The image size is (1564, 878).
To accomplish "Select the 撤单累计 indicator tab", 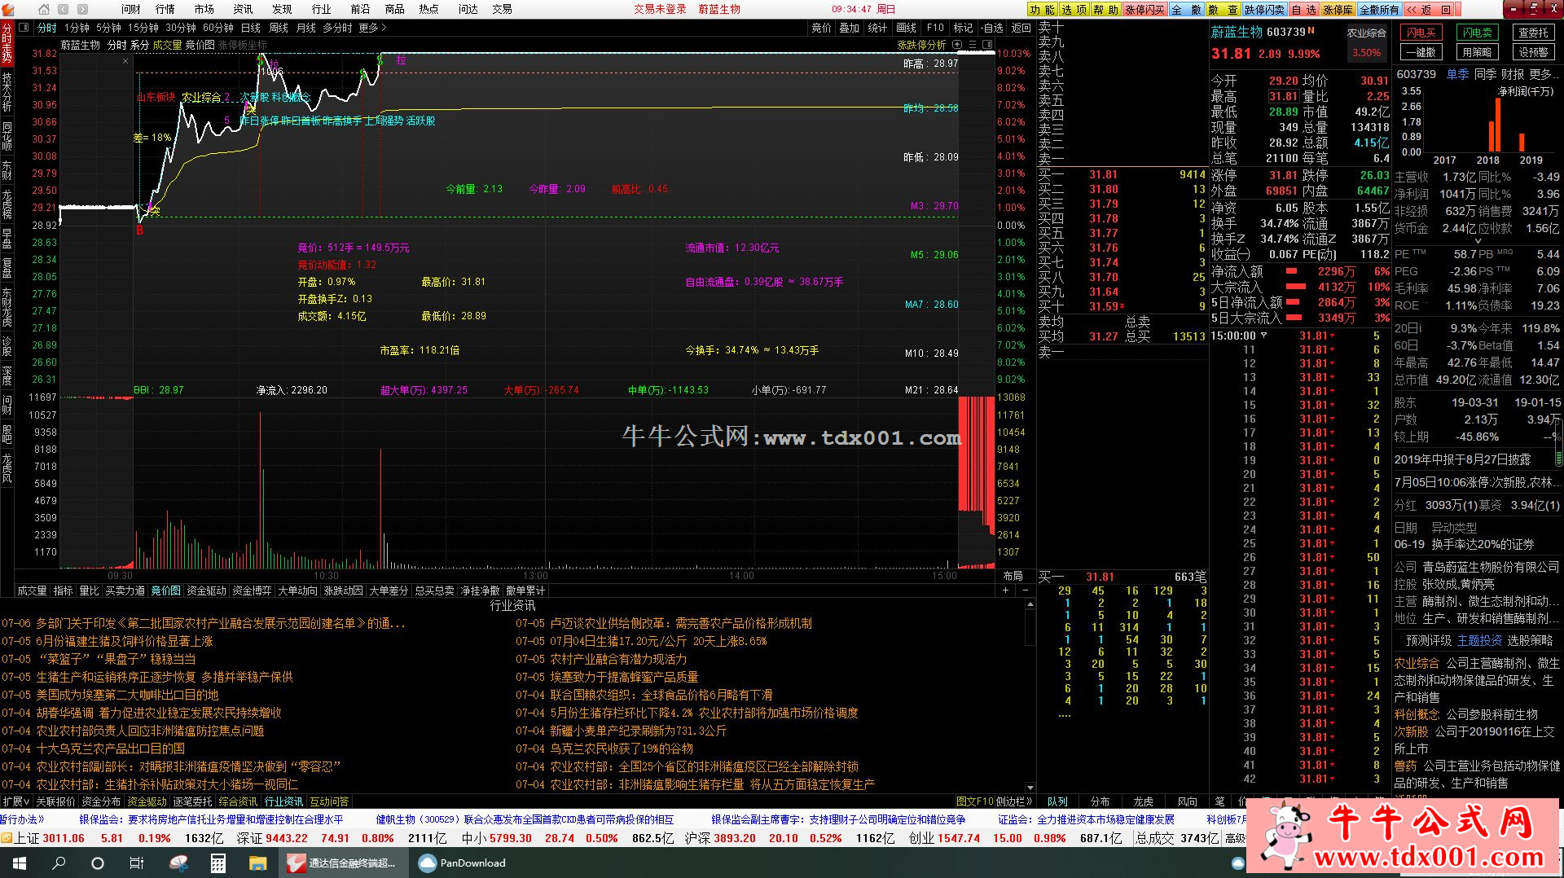I will click(x=526, y=590).
